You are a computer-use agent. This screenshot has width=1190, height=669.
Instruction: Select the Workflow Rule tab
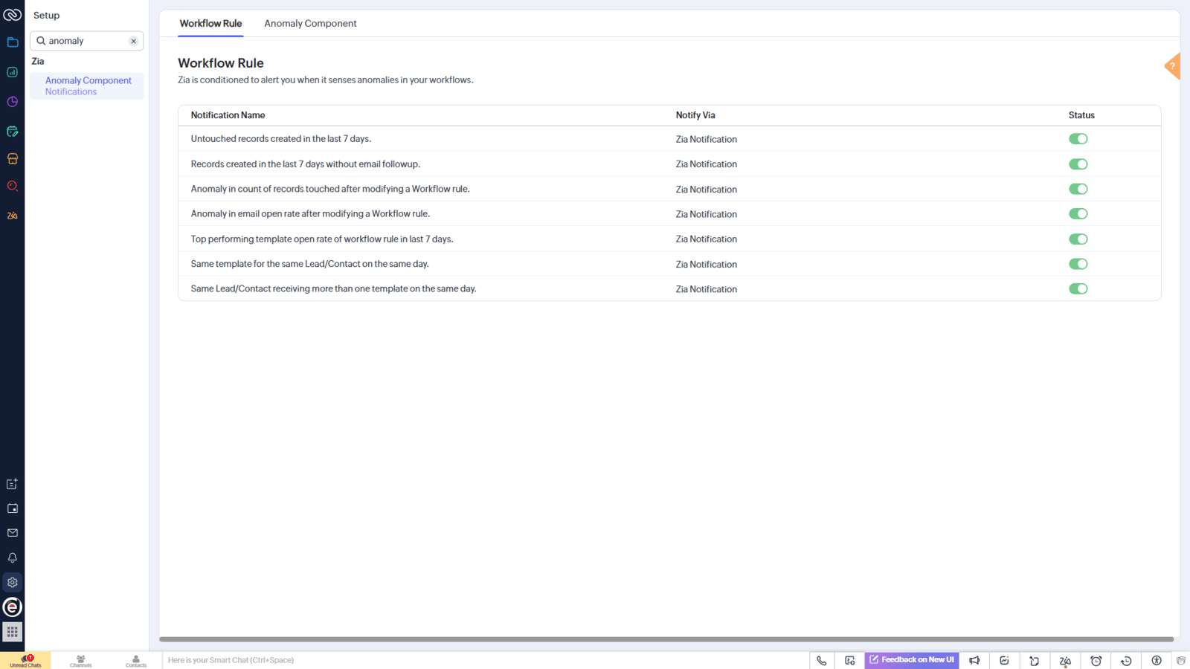210,23
